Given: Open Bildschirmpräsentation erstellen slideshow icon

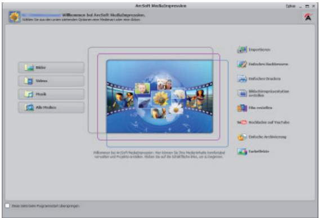Looking at the screenshot, I should pos(242,94).
